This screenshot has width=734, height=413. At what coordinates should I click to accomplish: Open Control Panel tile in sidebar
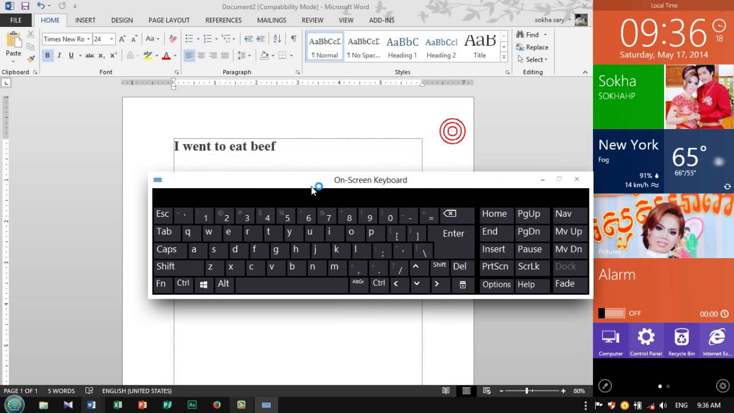(646, 341)
